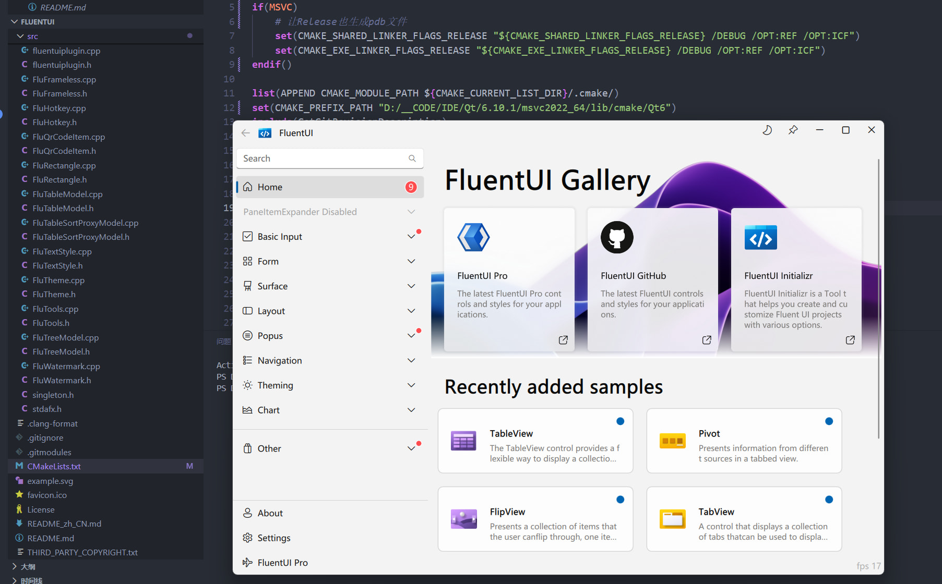
Task: Open the FluentUI Pro sidebar item
Action: tap(330, 563)
